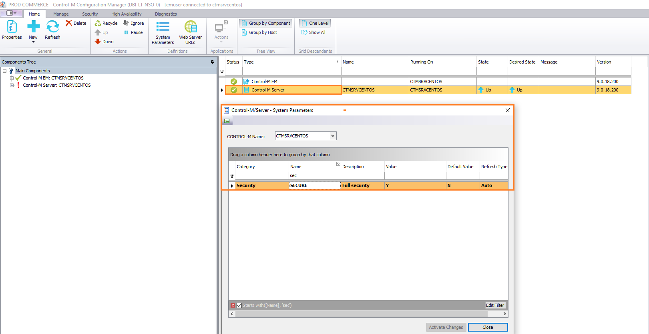Sort grid by Running On column
649x334 pixels.
coord(442,62)
